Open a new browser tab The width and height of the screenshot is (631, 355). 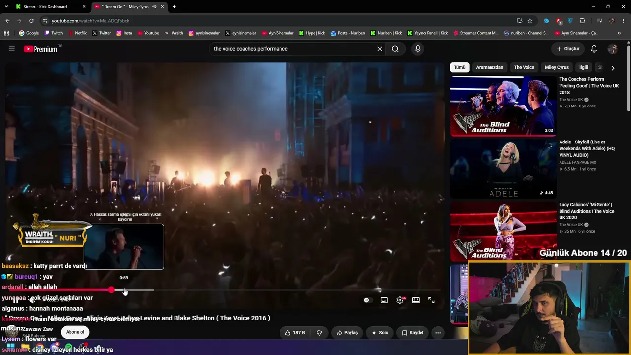pyautogui.click(x=174, y=7)
